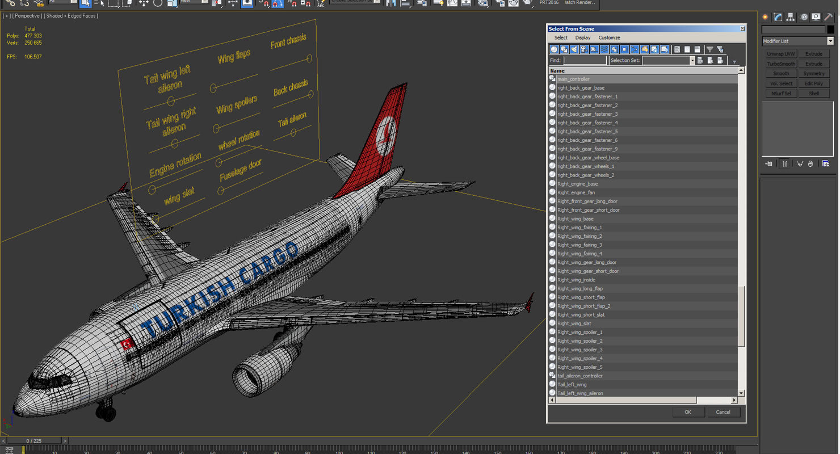
Task: Click Configure Modifier Sets icon
Action: pos(826,164)
